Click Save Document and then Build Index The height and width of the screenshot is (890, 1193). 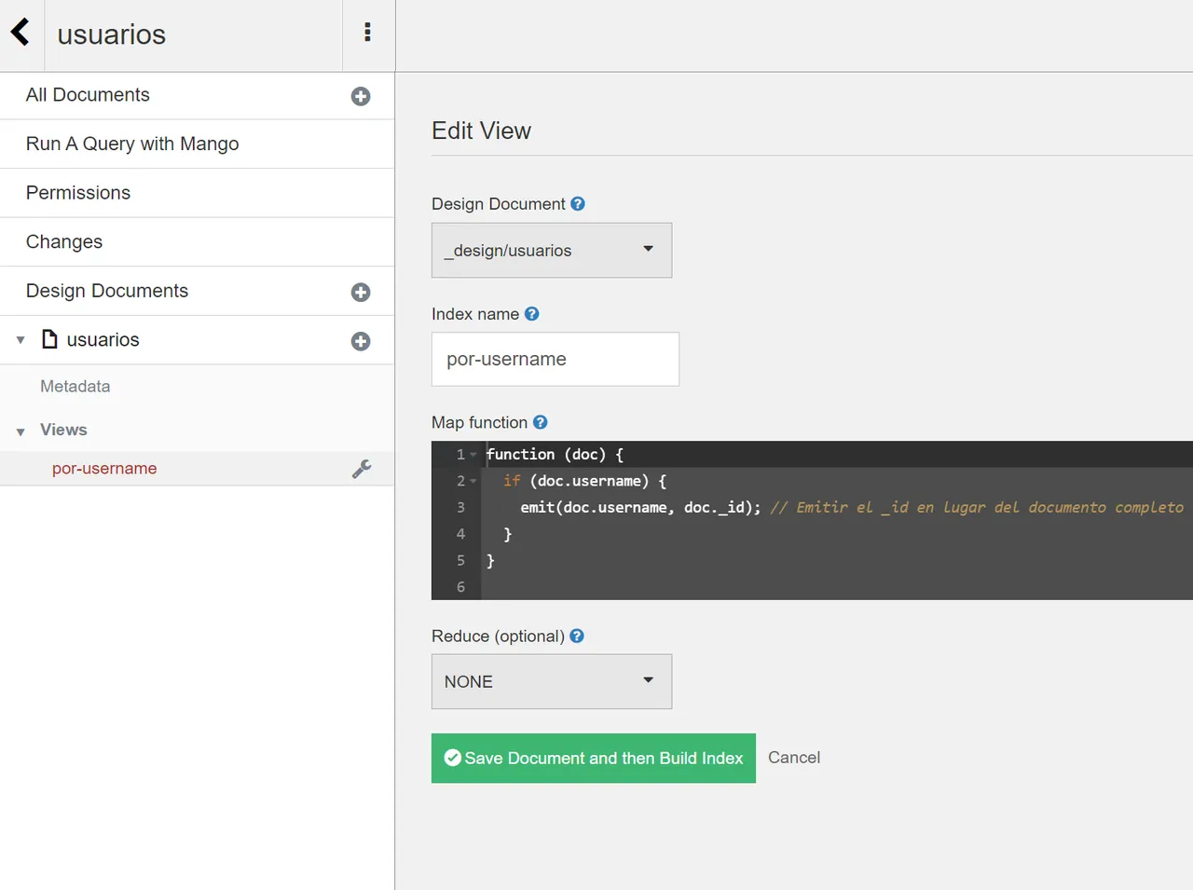click(594, 759)
